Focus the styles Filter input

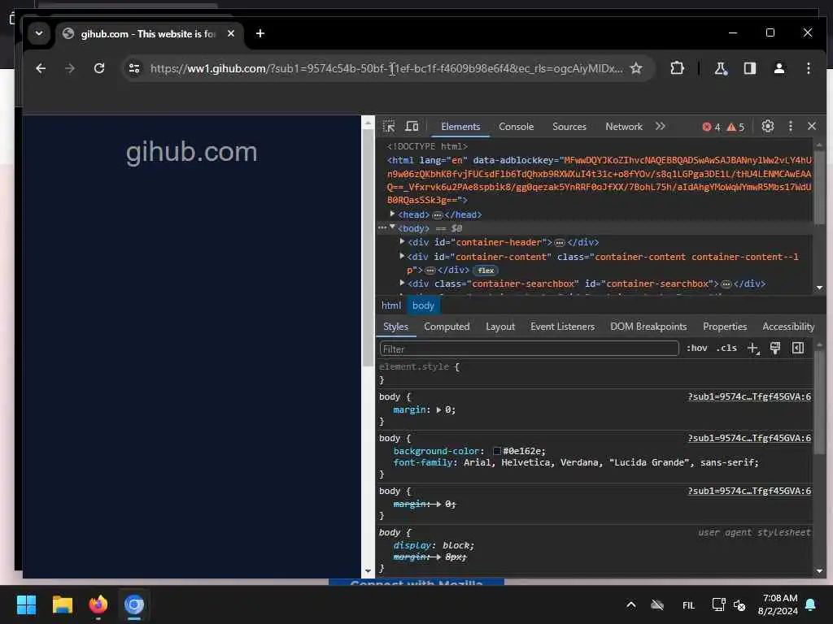529,349
